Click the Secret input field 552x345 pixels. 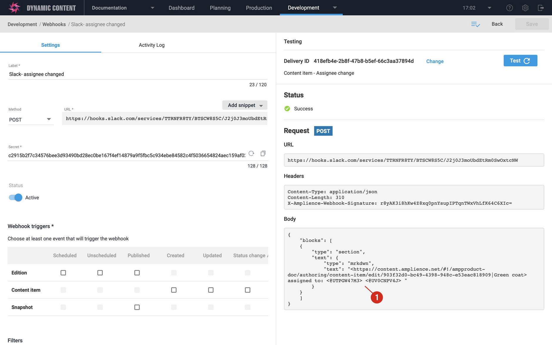(x=127, y=155)
